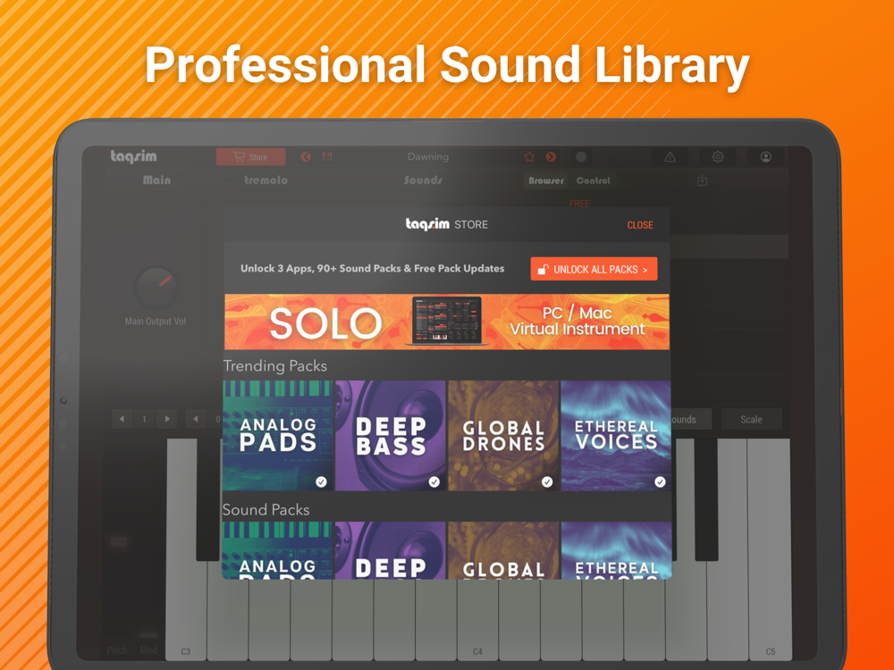Click the Sound Packs heading
This screenshot has height=670, width=894.
[266, 509]
